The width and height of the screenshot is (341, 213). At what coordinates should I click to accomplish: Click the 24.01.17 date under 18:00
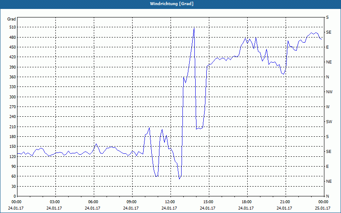click(246, 208)
